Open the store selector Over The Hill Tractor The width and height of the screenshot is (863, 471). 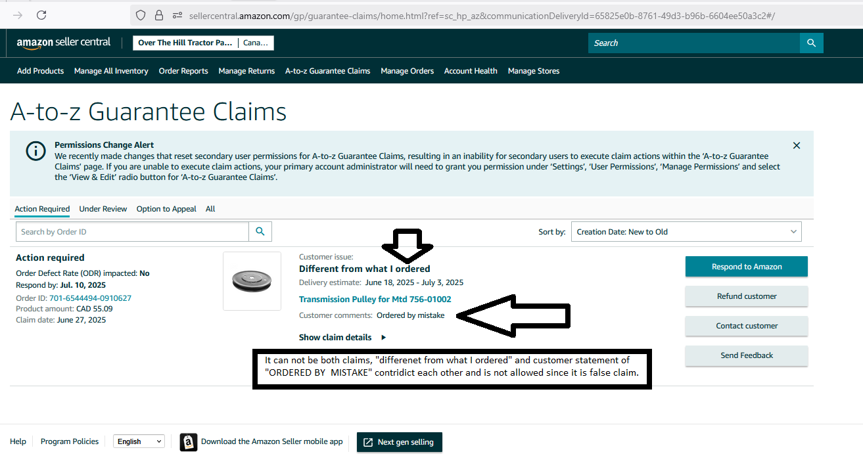coord(203,43)
